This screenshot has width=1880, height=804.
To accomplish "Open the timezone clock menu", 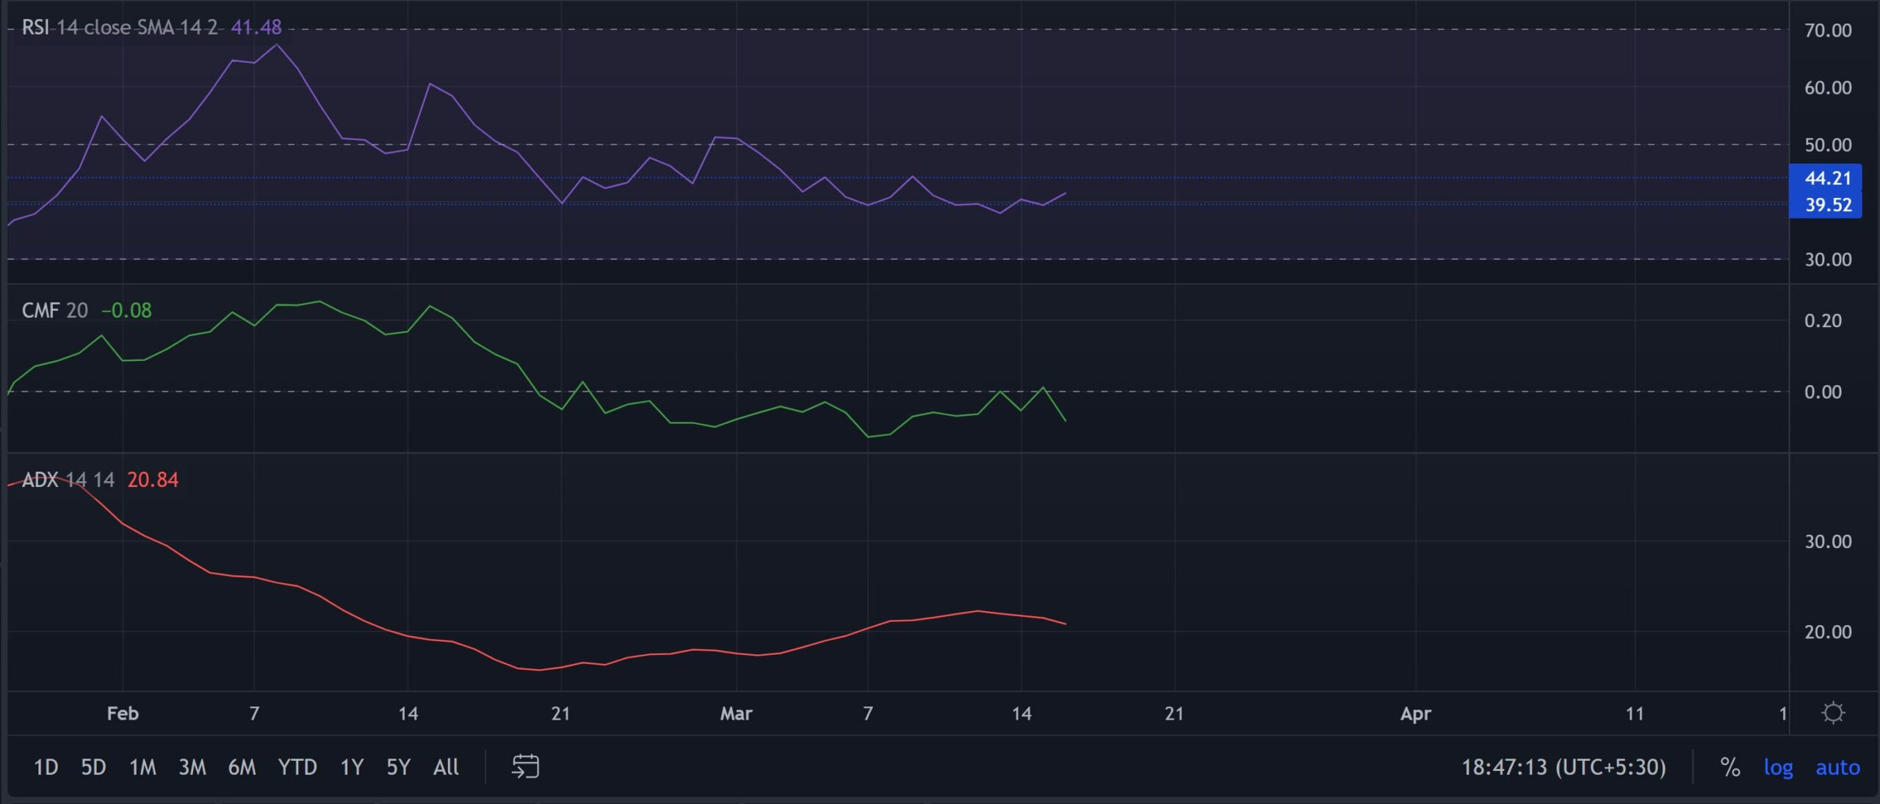I will click(1563, 767).
